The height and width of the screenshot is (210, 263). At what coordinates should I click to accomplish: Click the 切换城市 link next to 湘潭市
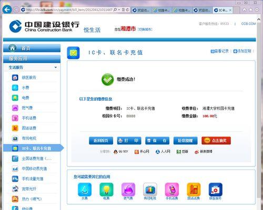point(145,29)
